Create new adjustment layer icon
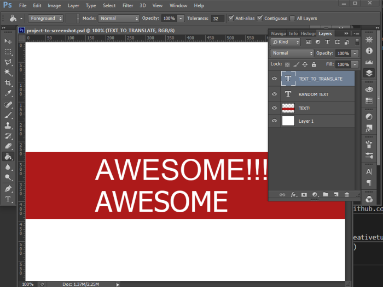Screen dimensions: 383x287 [x=315, y=194]
